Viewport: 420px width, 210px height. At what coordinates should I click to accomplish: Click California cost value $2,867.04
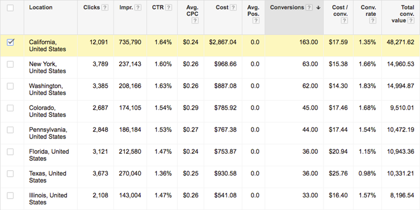click(x=223, y=43)
